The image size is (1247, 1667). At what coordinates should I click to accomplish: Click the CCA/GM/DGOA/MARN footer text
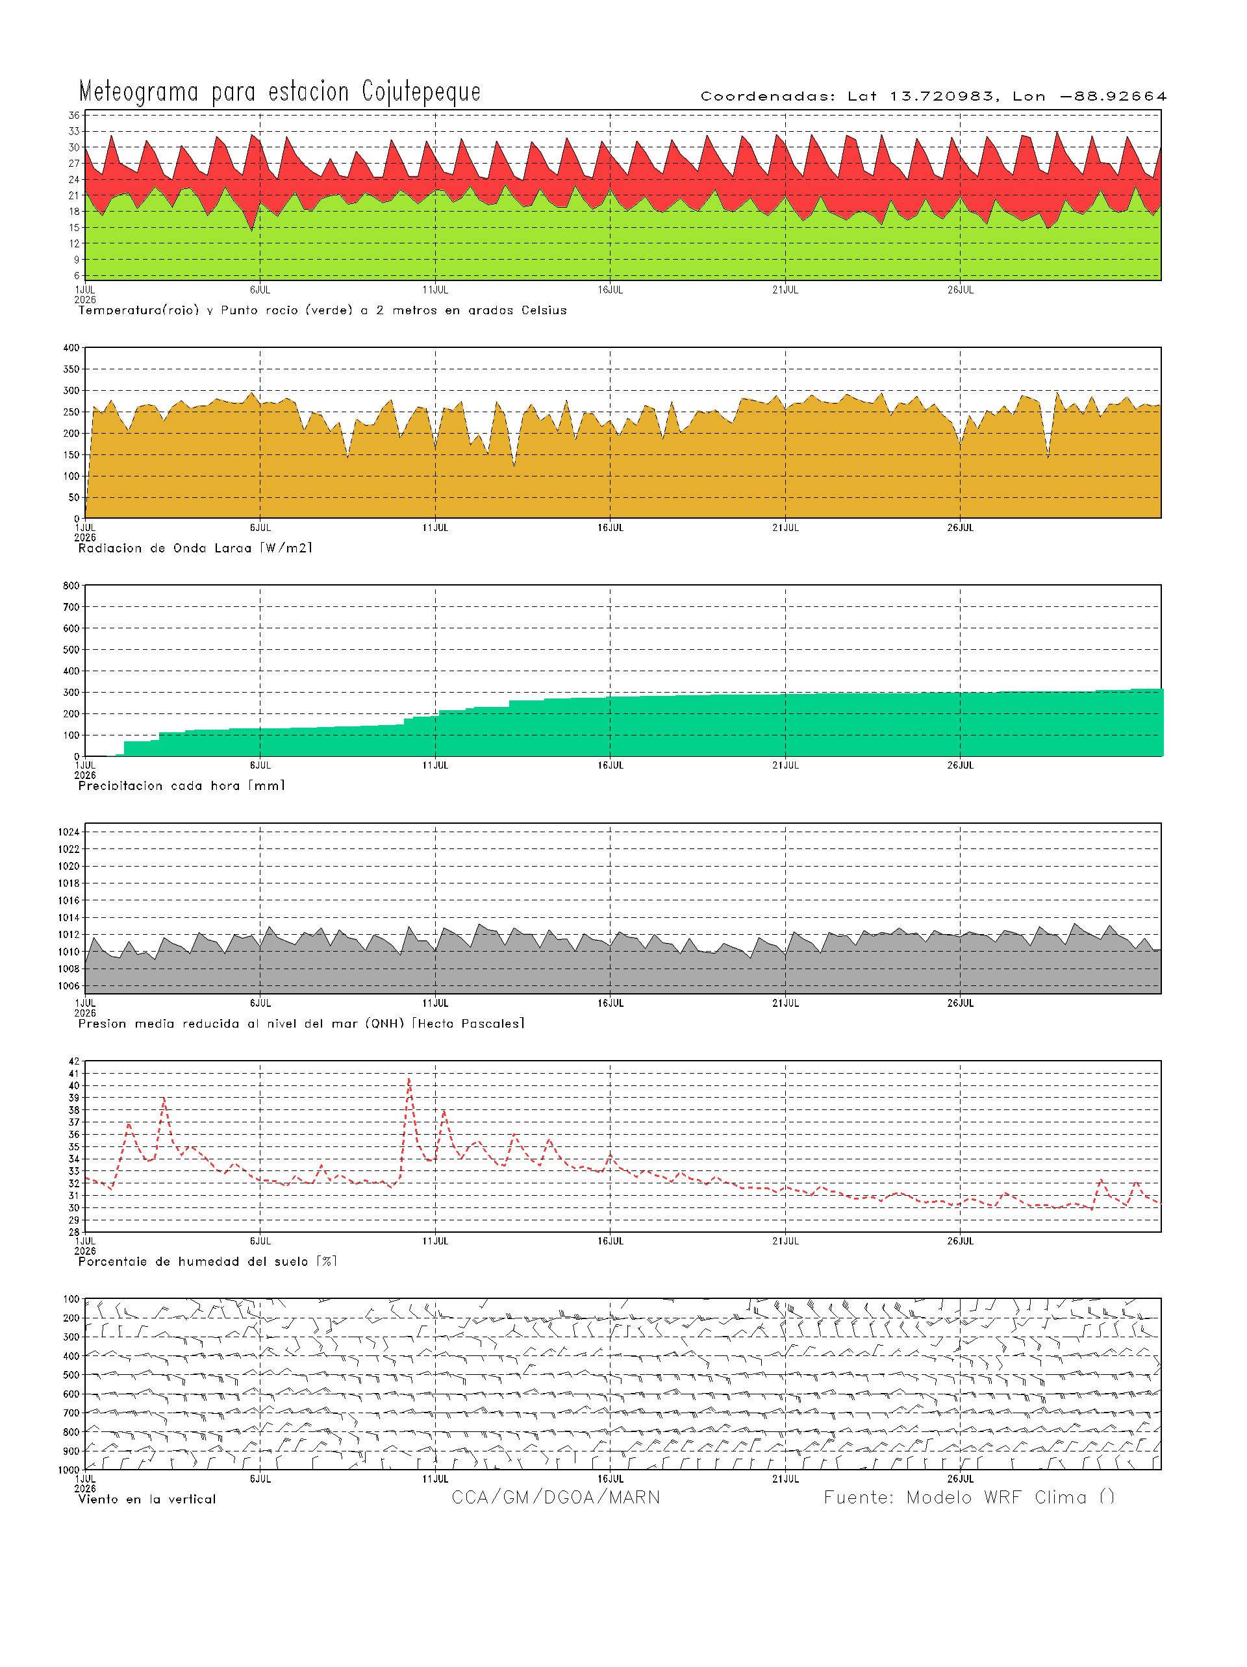tap(556, 1498)
